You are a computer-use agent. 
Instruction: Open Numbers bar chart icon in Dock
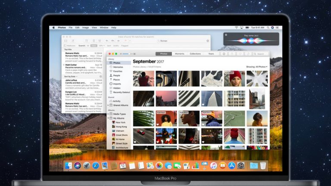pos(196,165)
